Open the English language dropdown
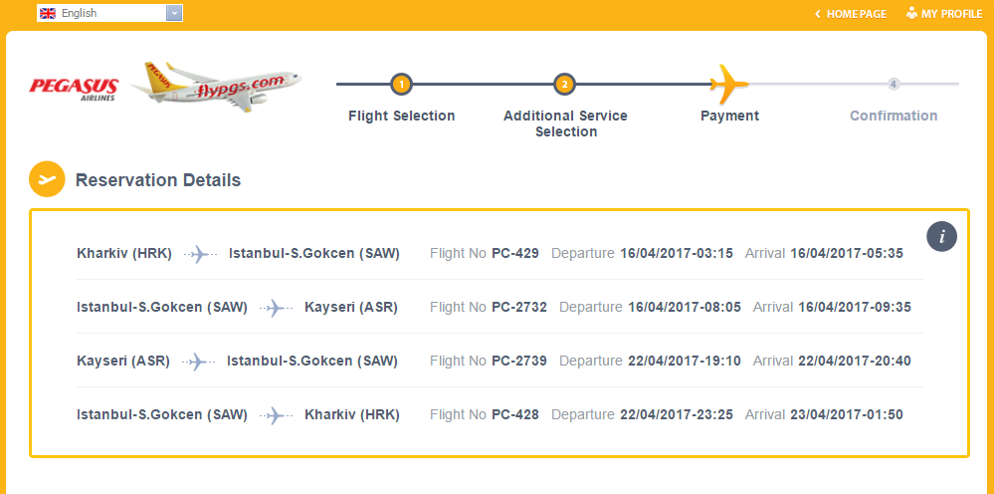This screenshot has width=994, height=494. tap(109, 13)
